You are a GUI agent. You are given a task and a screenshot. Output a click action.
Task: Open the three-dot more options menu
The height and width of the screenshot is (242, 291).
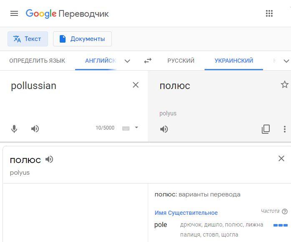point(284,129)
